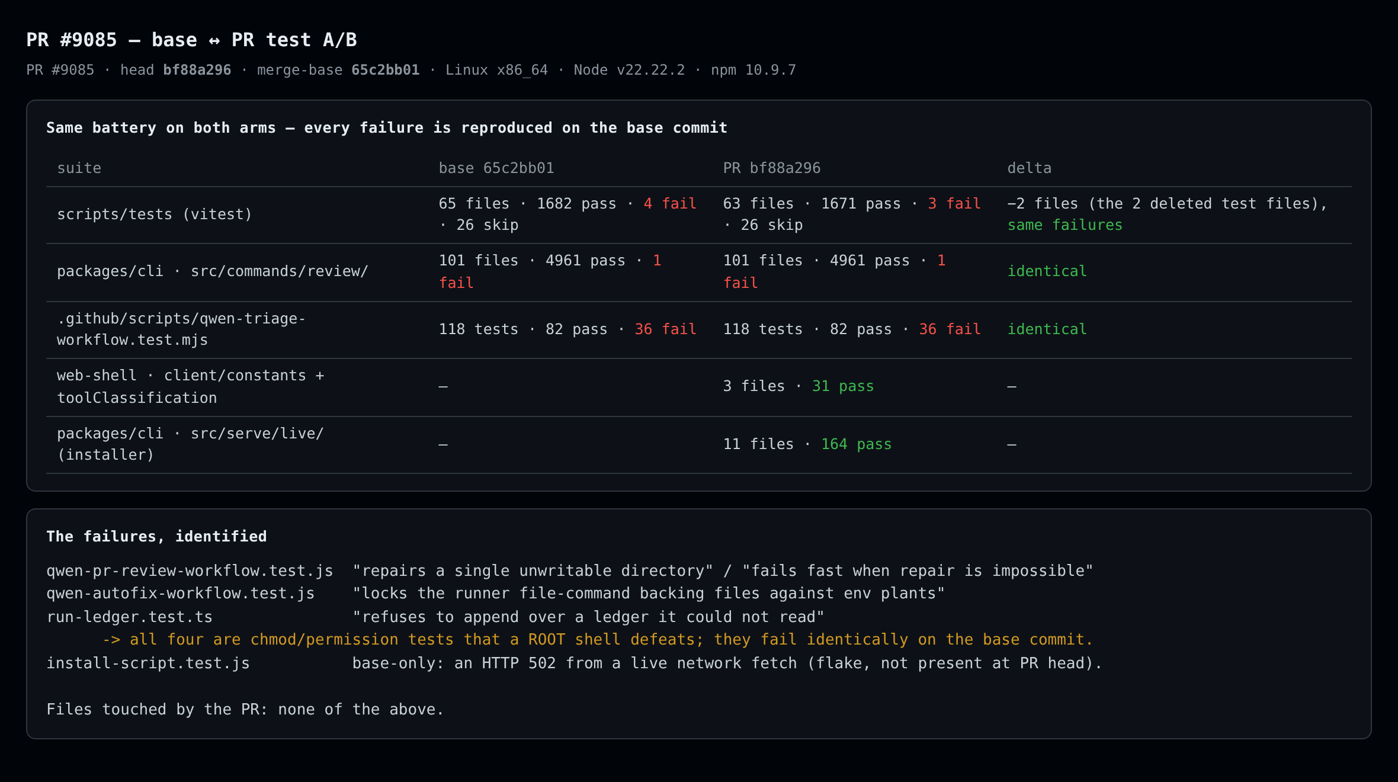Image resolution: width=1398 pixels, height=782 pixels.
Task: Click the 'base 65c2bb01' column header
Action: click(496, 168)
